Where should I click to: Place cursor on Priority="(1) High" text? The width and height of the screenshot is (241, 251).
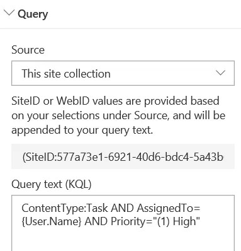click(x=155, y=221)
